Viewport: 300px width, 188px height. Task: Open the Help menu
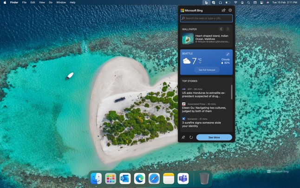(x=72, y=2)
